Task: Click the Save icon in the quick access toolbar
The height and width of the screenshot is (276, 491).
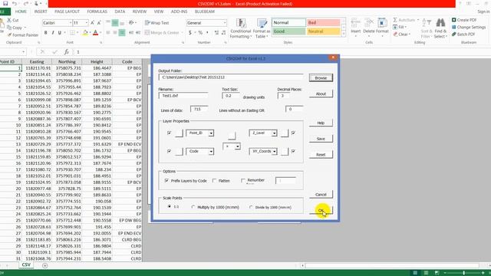Action: [x=5, y=3]
